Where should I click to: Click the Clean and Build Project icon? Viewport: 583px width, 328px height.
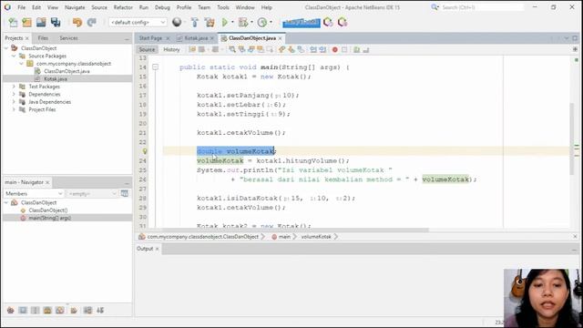[210, 22]
